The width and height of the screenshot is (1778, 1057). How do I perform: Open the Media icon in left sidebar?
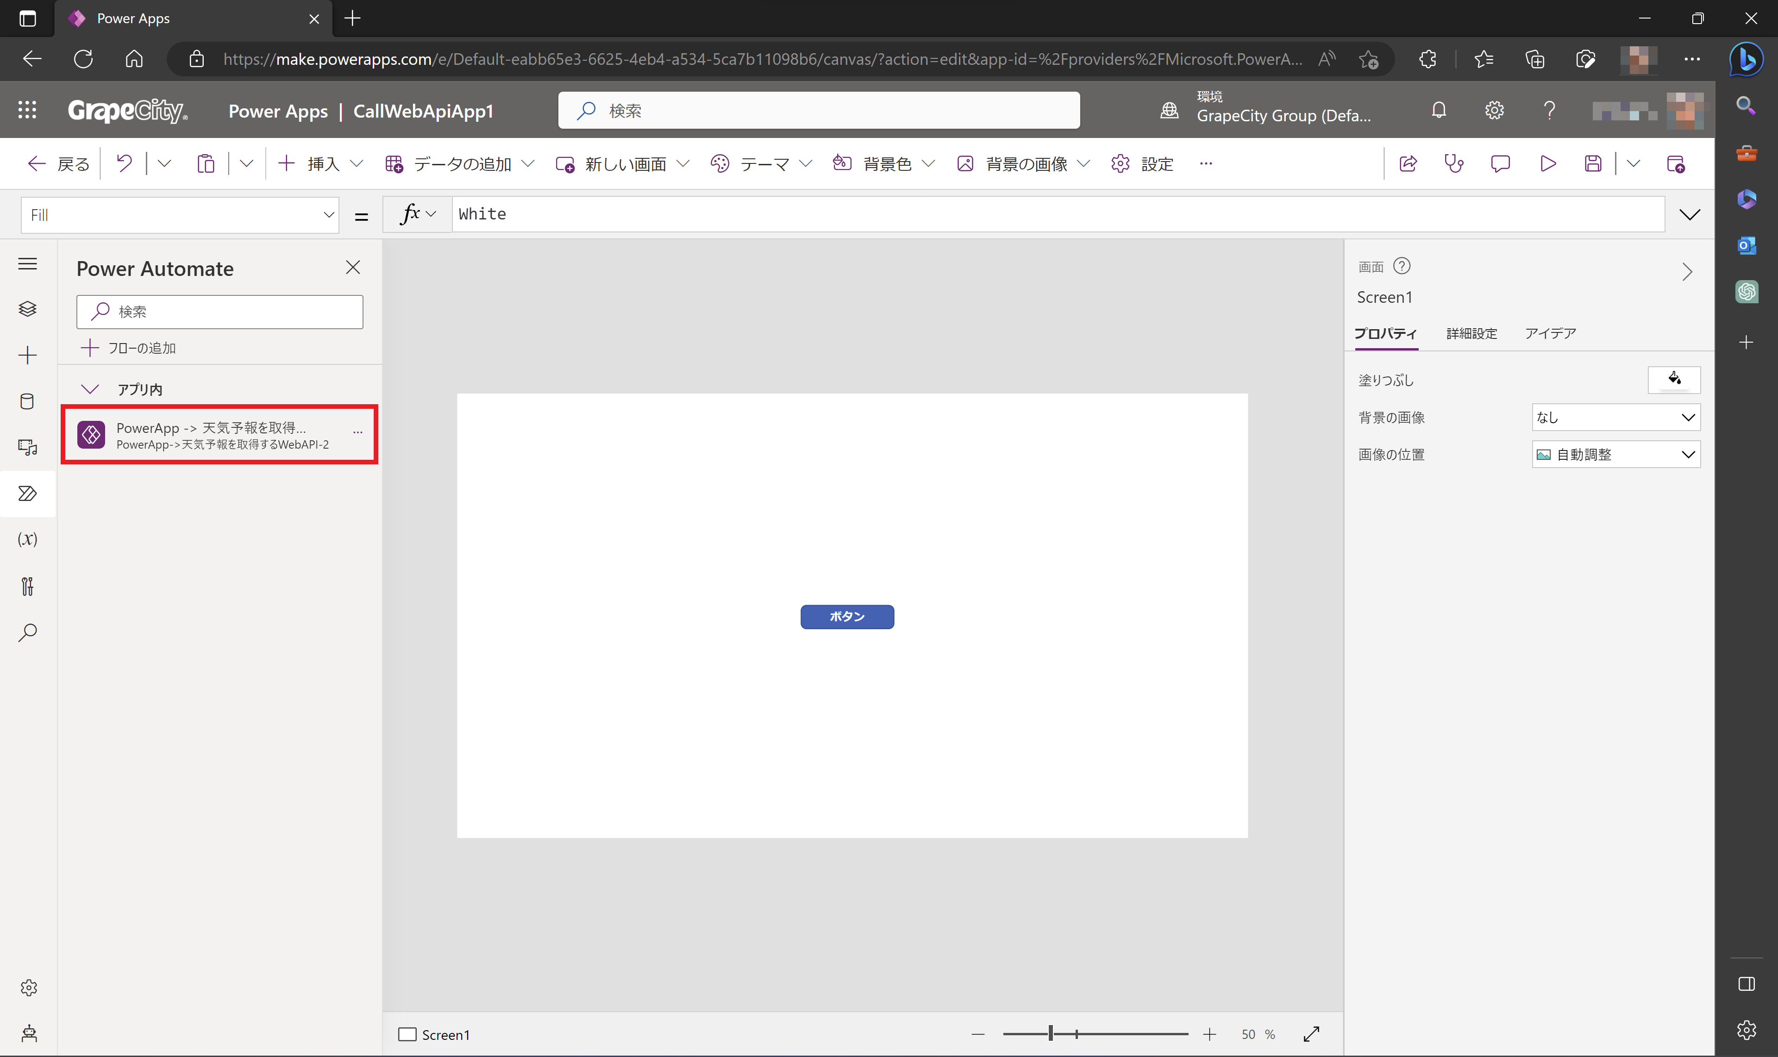pyautogui.click(x=27, y=447)
